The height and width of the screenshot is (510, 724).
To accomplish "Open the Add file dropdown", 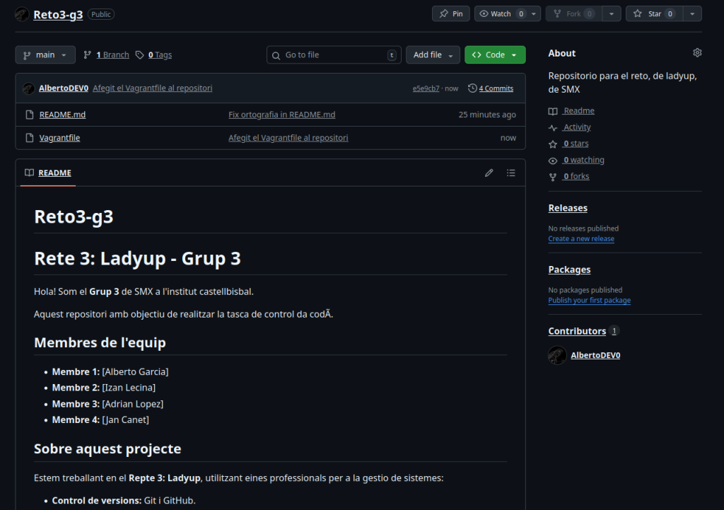I will pos(433,54).
